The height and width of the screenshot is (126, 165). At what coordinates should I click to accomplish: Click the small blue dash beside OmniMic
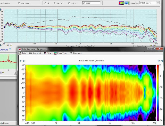pyautogui.click(x=10, y=49)
